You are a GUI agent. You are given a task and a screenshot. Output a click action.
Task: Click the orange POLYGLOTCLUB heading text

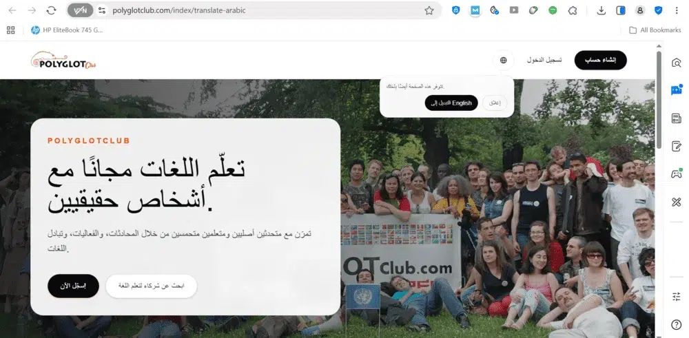point(89,141)
